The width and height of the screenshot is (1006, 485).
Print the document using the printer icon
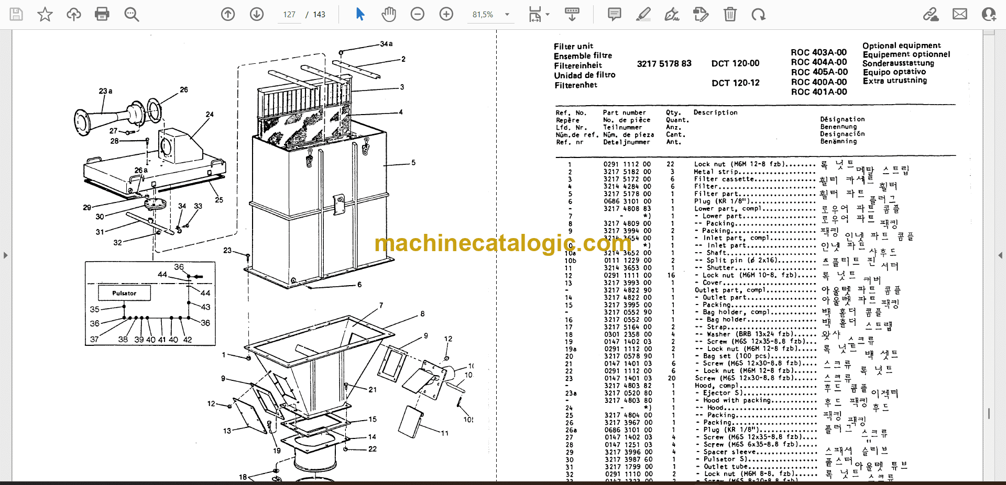102,14
